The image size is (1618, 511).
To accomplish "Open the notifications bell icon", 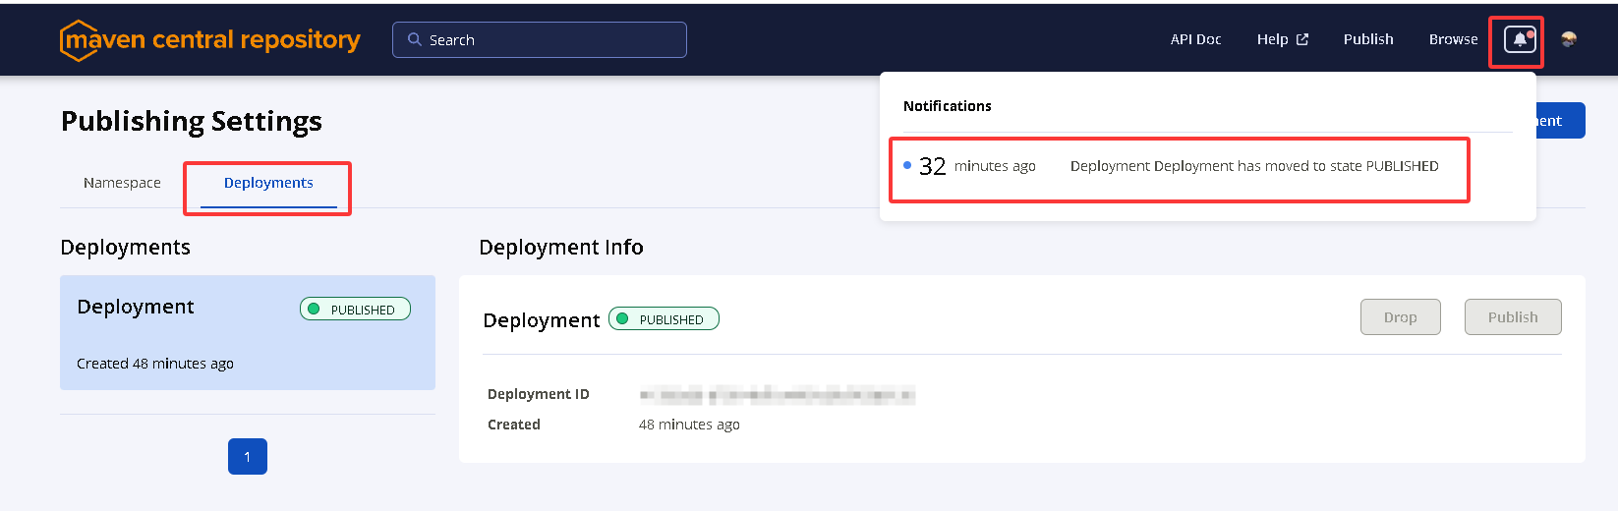I will click(x=1520, y=39).
